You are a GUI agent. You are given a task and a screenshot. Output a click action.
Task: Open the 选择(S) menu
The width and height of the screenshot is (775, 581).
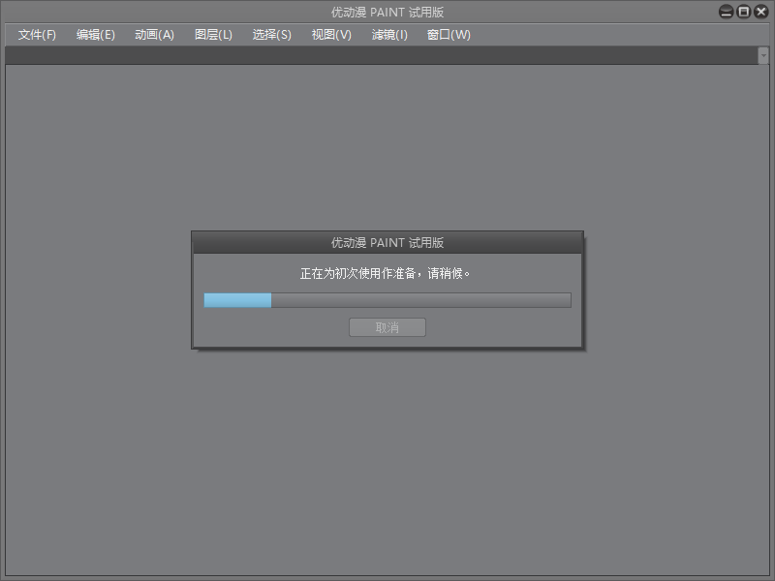pos(272,35)
